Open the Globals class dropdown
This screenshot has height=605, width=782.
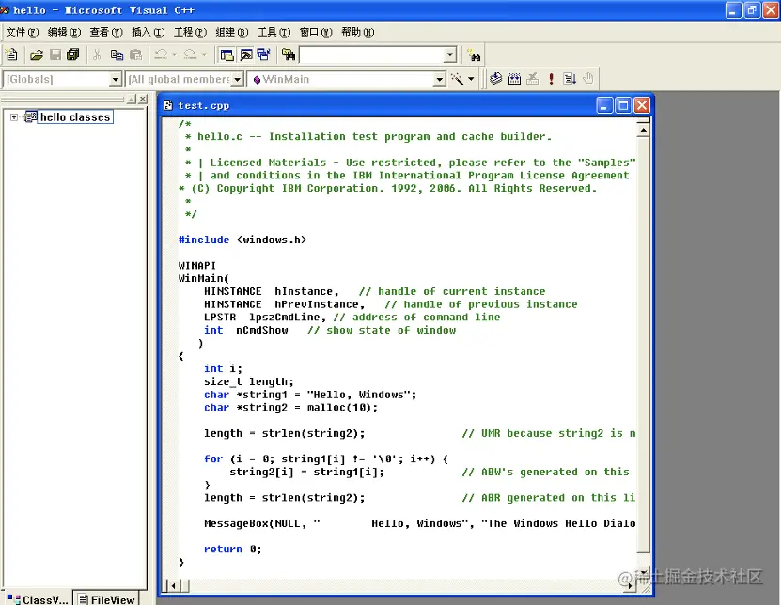pos(116,79)
